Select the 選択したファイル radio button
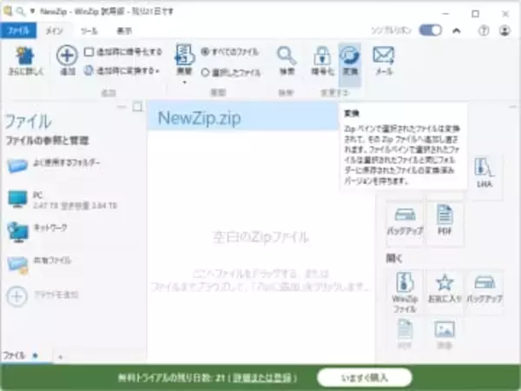The width and height of the screenshot is (521, 391). tap(205, 72)
